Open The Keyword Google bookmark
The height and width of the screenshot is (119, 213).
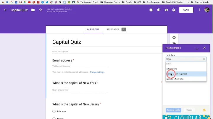click(87, 2)
